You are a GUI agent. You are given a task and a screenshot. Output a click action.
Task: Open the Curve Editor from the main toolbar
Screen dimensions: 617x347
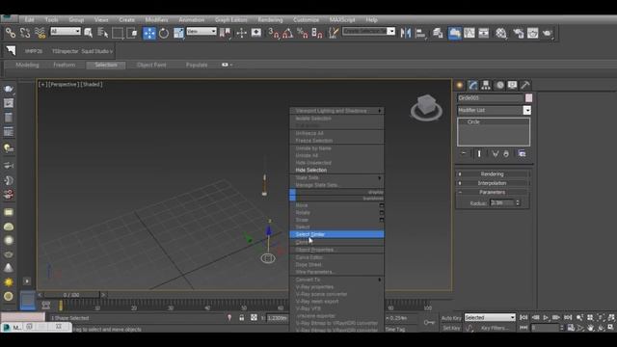pos(469,33)
